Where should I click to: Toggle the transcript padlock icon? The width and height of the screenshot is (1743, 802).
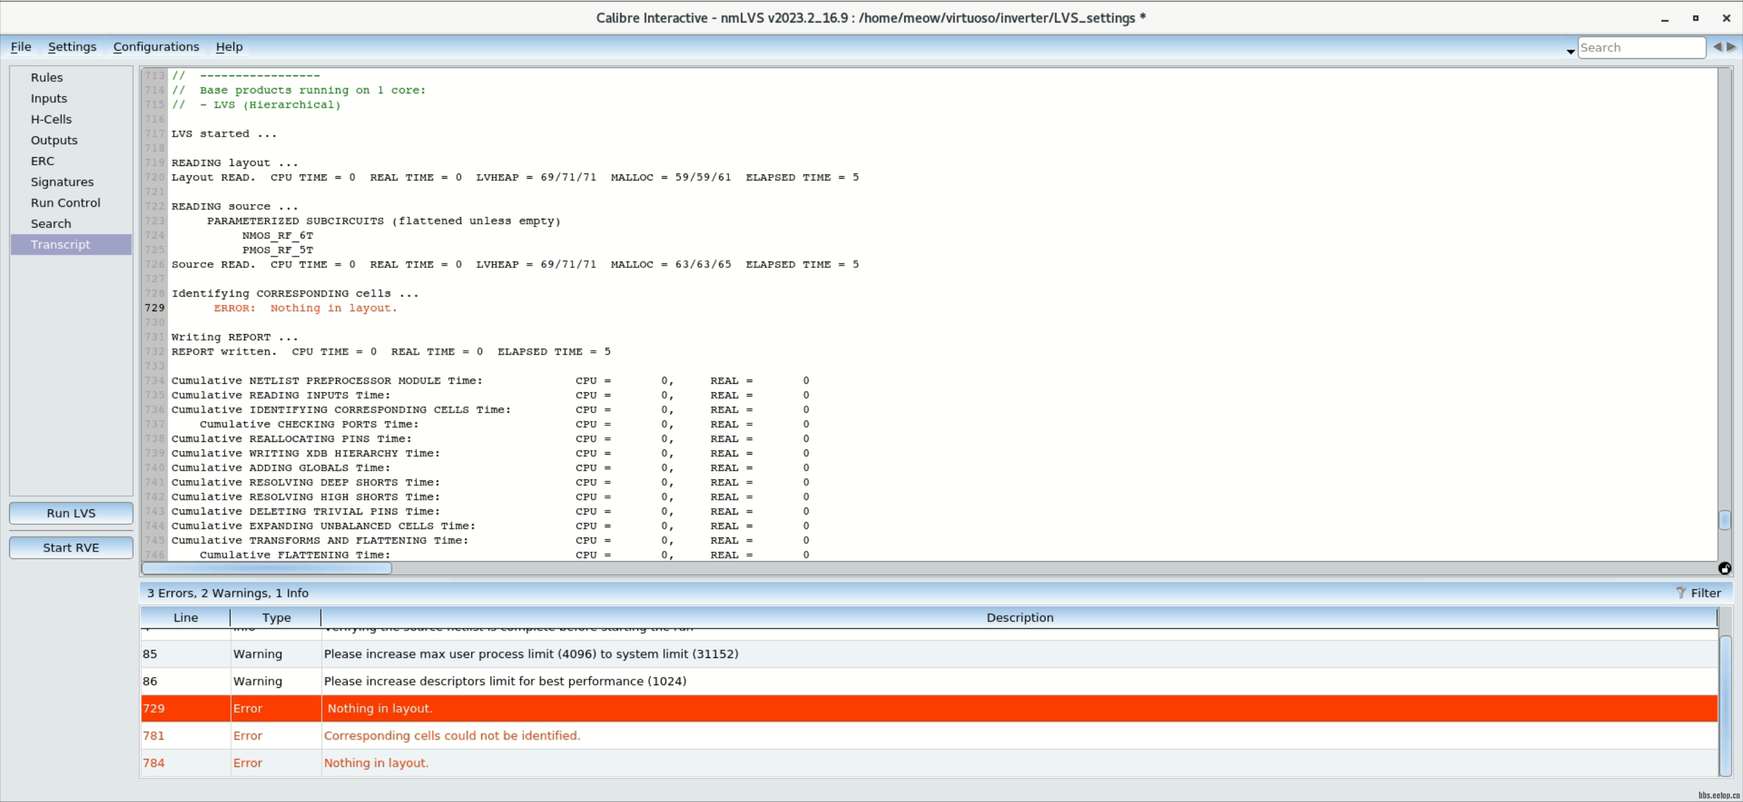[x=1724, y=568]
